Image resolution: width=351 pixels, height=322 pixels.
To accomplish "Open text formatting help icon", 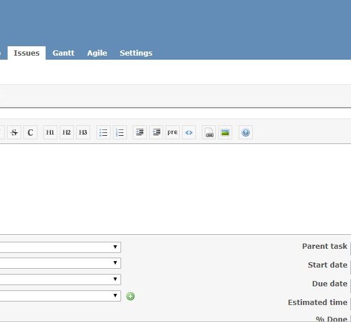I will pyautogui.click(x=246, y=133).
